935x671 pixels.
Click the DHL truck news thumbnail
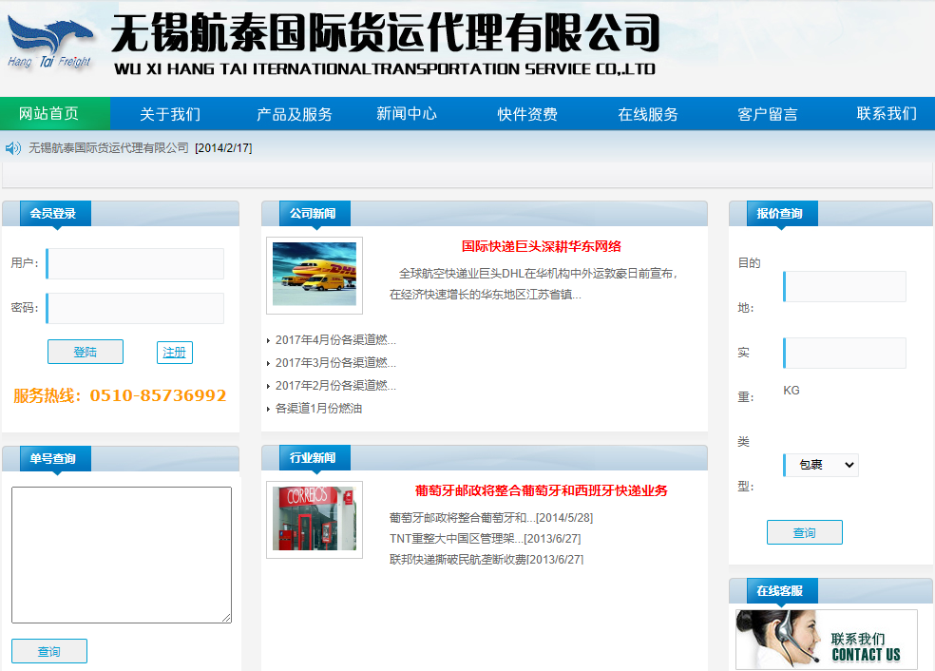pyautogui.click(x=314, y=276)
